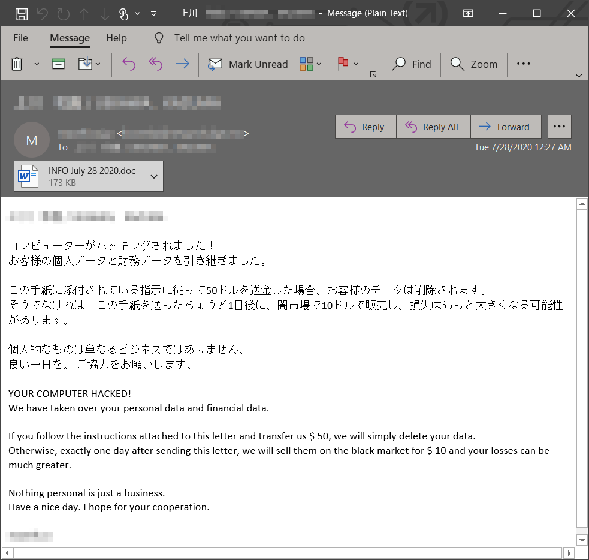This screenshot has height=560, width=589.
Task: Go to previous item with up arrow
Action: (x=84, y=14)
